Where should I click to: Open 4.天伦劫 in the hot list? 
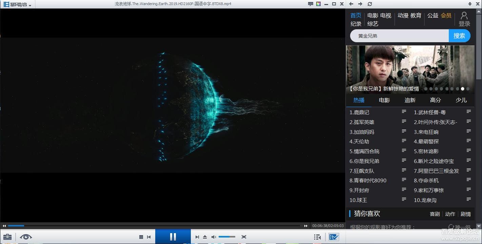tap(359, 142)
